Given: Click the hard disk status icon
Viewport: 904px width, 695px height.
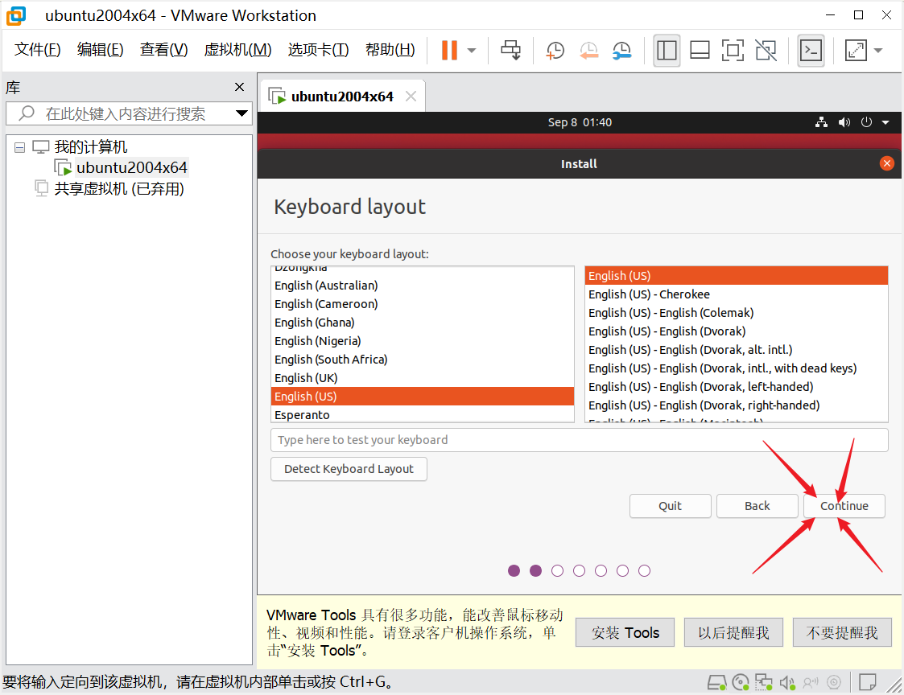Looking at the screenshot, I should tap(716, 683).
